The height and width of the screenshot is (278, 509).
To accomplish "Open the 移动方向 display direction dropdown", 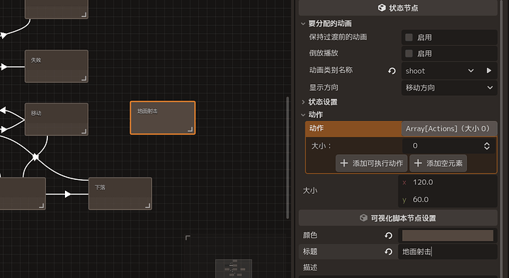I will tap(449, 88).
